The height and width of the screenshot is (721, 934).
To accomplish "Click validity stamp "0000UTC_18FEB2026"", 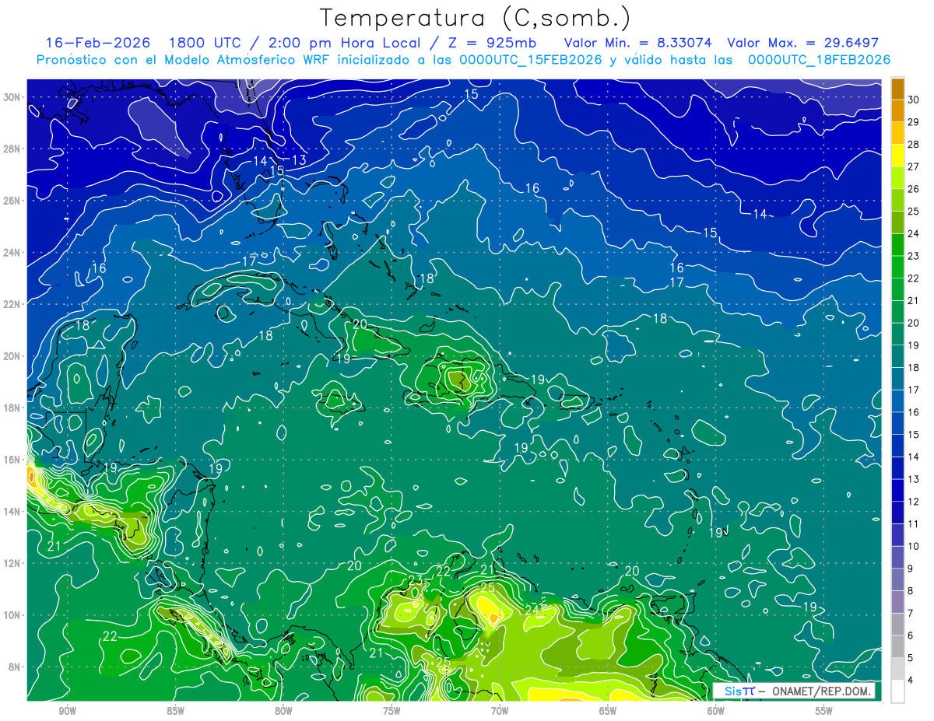I will click(820, 59).
